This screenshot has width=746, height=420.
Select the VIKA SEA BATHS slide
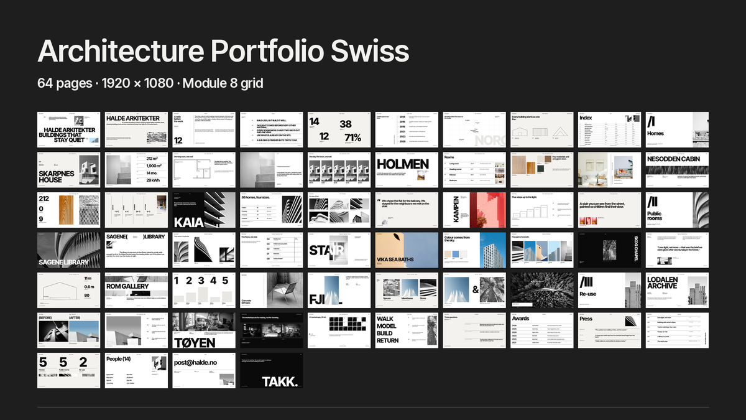[x=407, y=250]
